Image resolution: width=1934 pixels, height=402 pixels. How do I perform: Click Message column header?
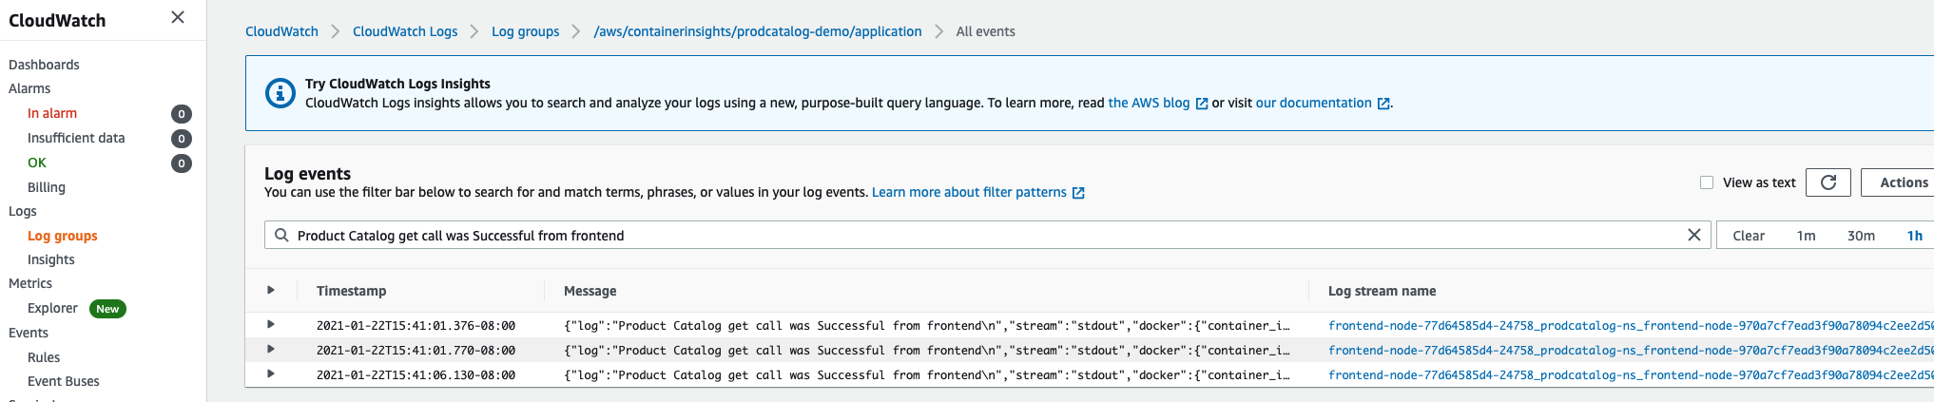590,291
